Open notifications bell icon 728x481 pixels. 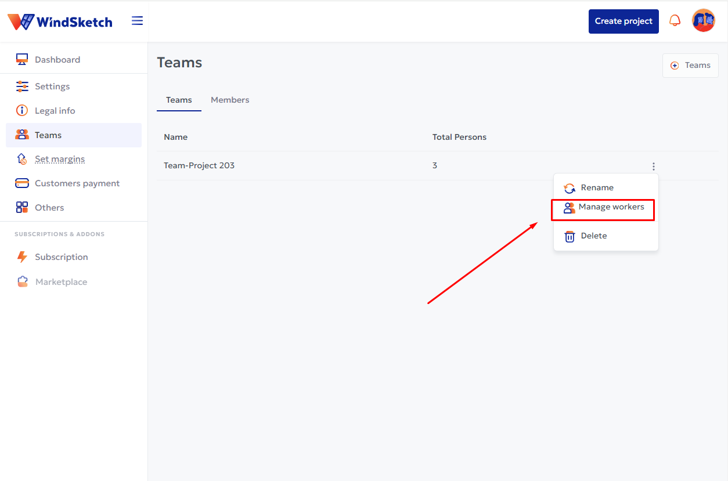click(x=675, y=21)
